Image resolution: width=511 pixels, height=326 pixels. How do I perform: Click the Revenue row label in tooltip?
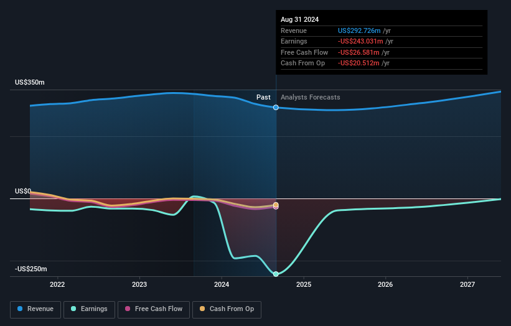point(294,30)
